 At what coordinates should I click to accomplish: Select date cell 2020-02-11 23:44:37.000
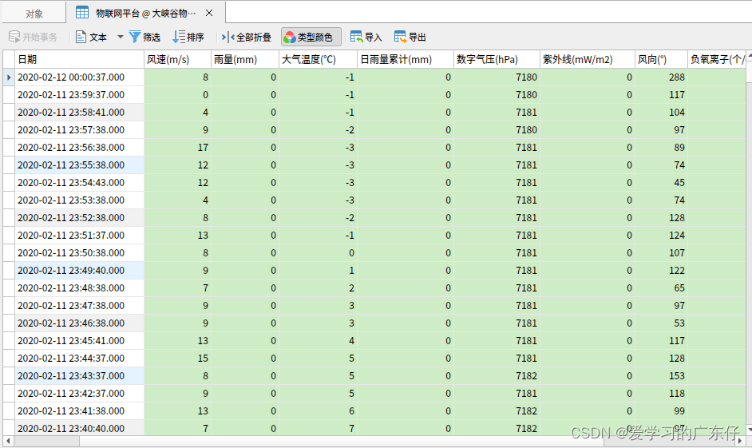(79, 359)
